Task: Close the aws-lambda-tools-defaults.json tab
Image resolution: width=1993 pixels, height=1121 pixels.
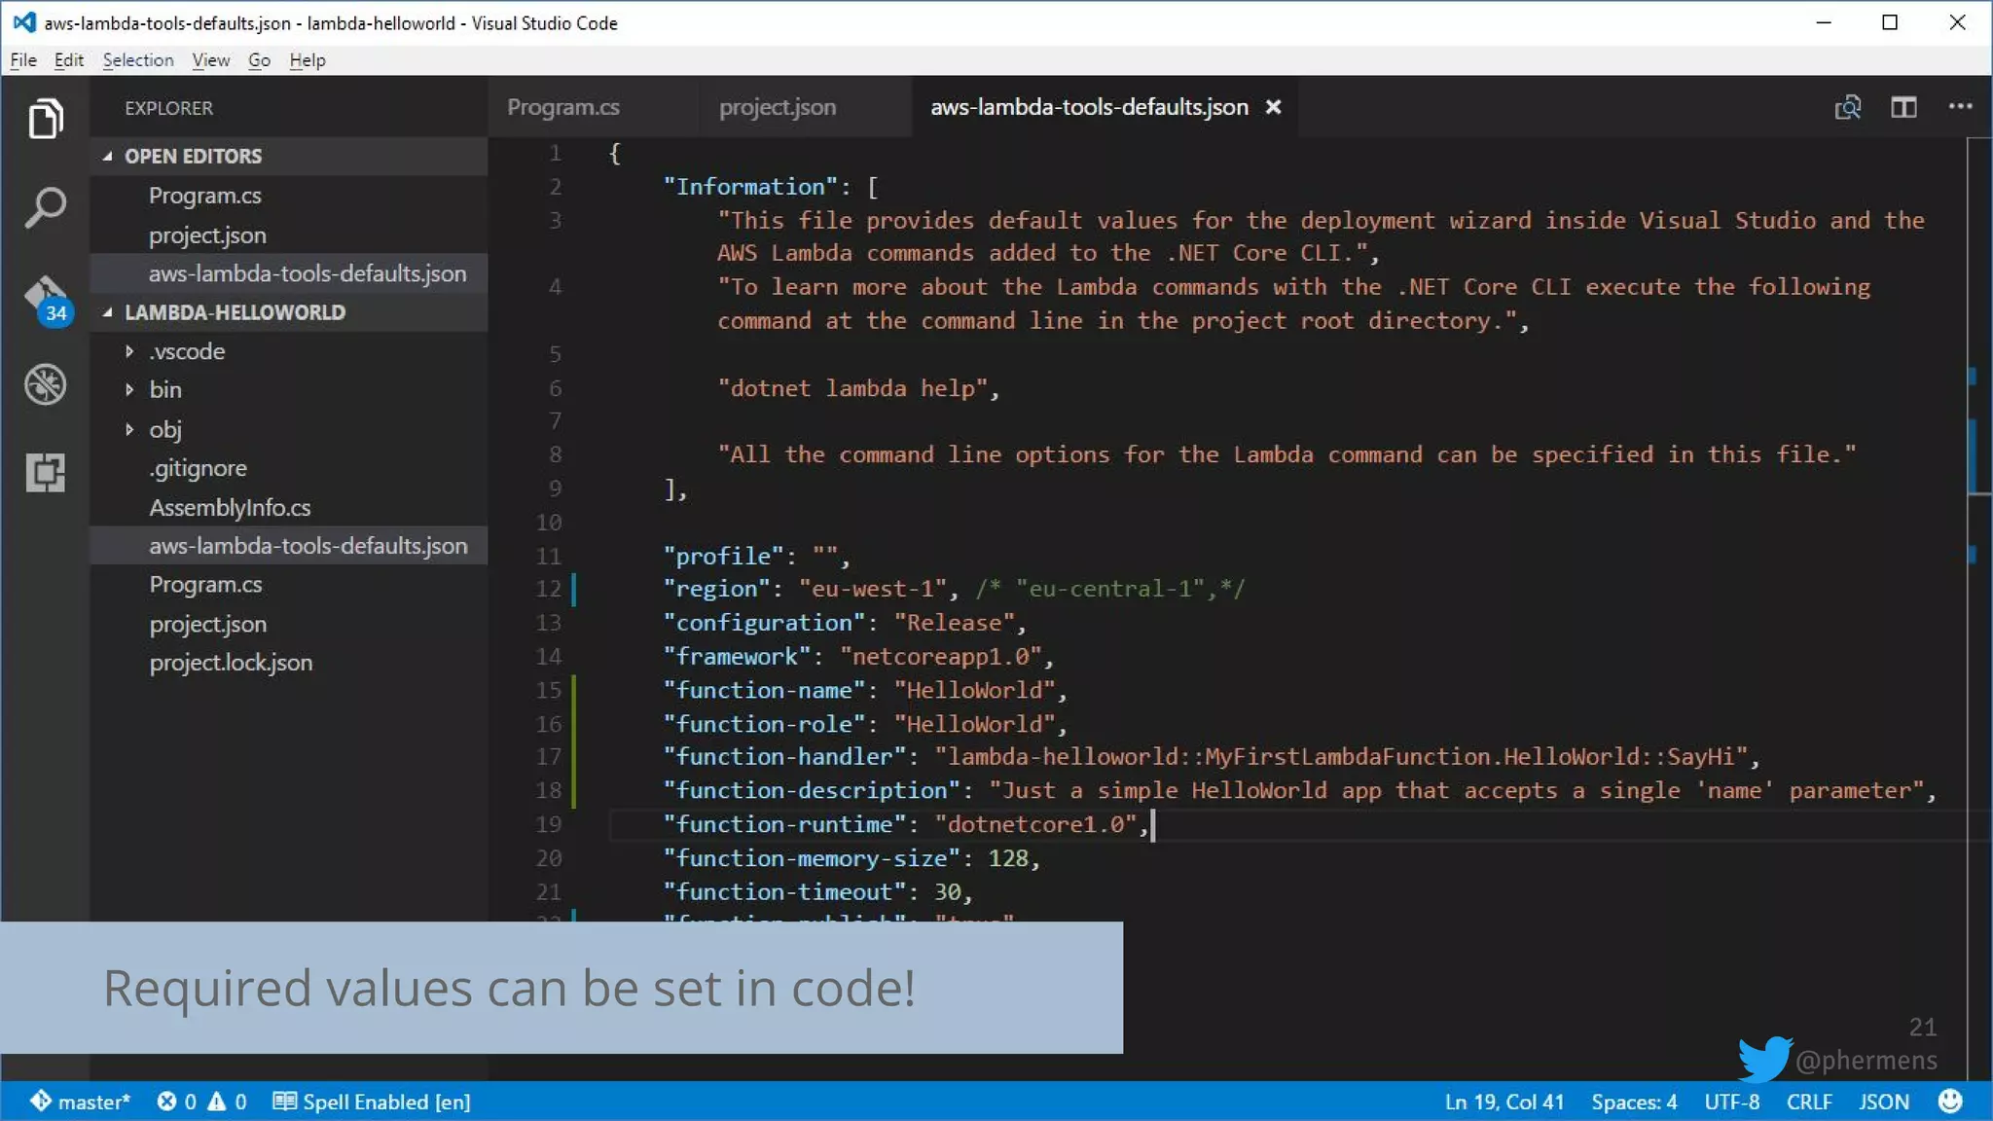Action: (x=1273, y=107)
